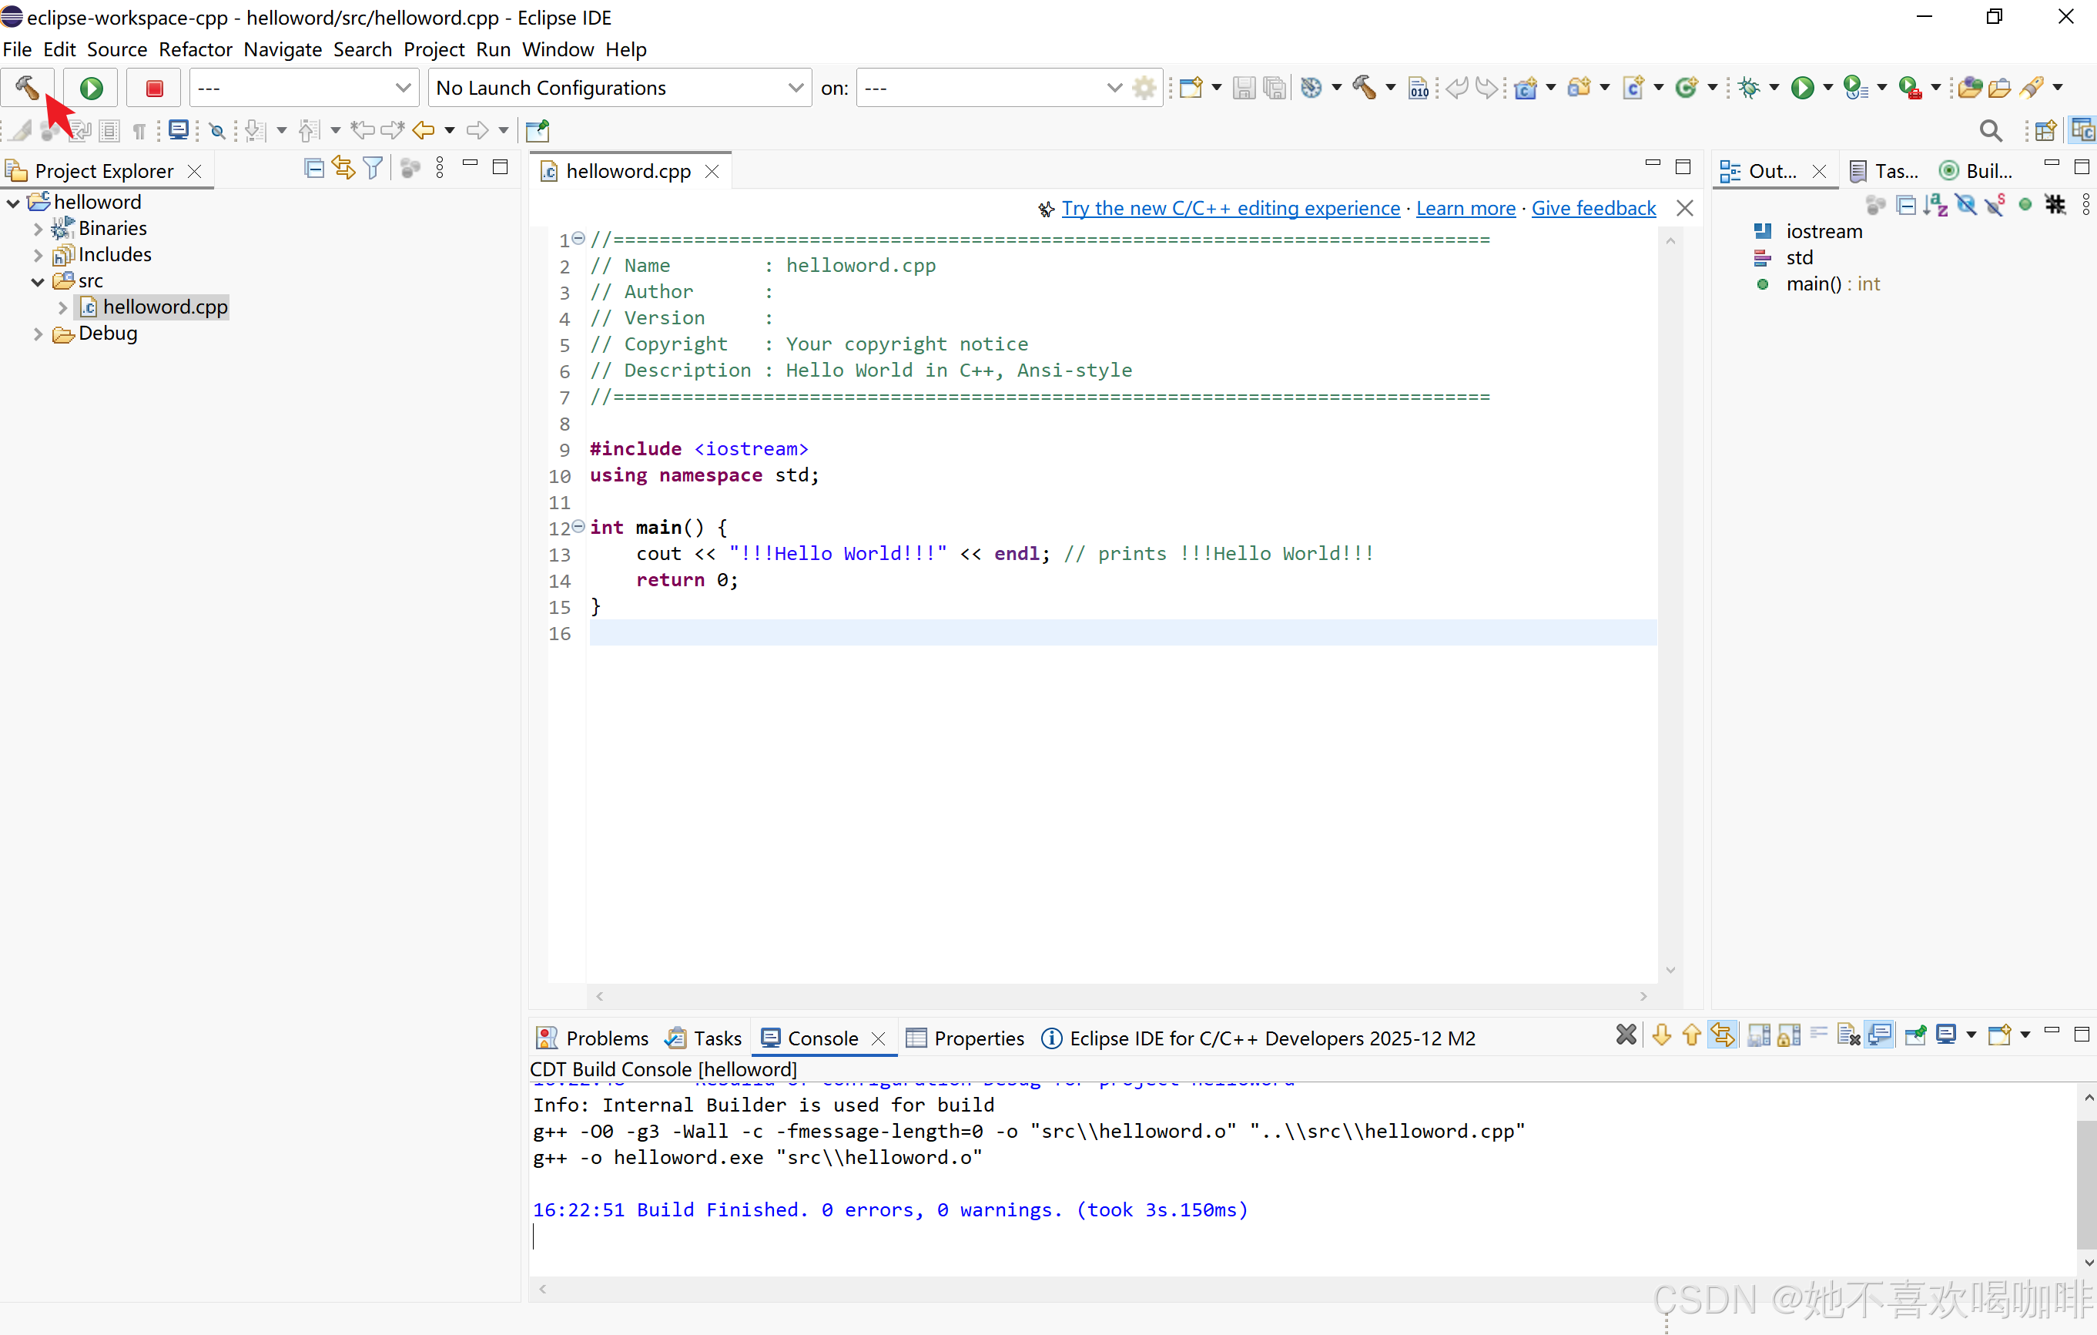The height and width of the screenshot is (1335, 2097).
Task: Toggle Link with Editor in Project Explorer
Action: pyautogui.click(x=343, y=168)
